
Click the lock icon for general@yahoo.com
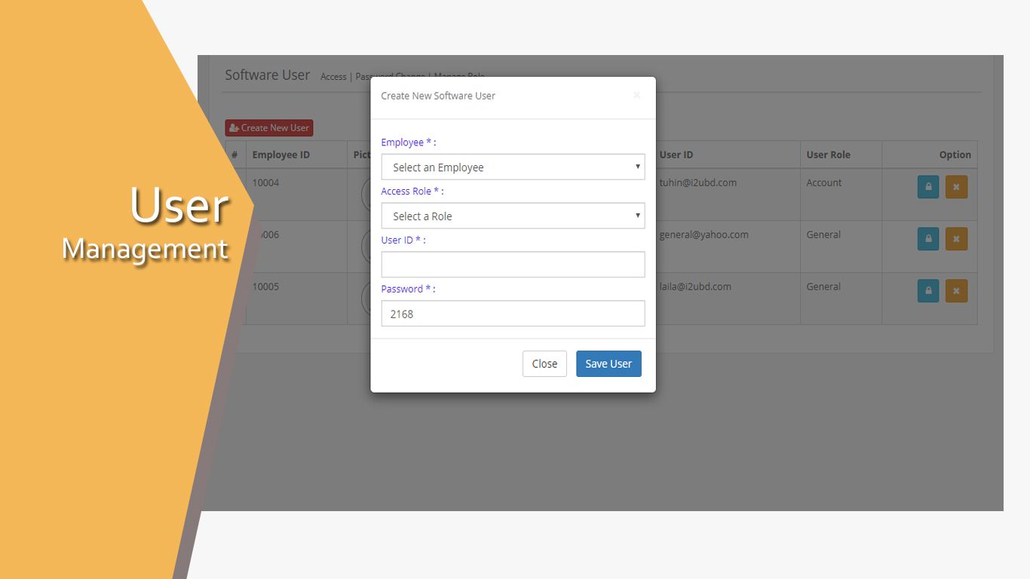(927, 239)
